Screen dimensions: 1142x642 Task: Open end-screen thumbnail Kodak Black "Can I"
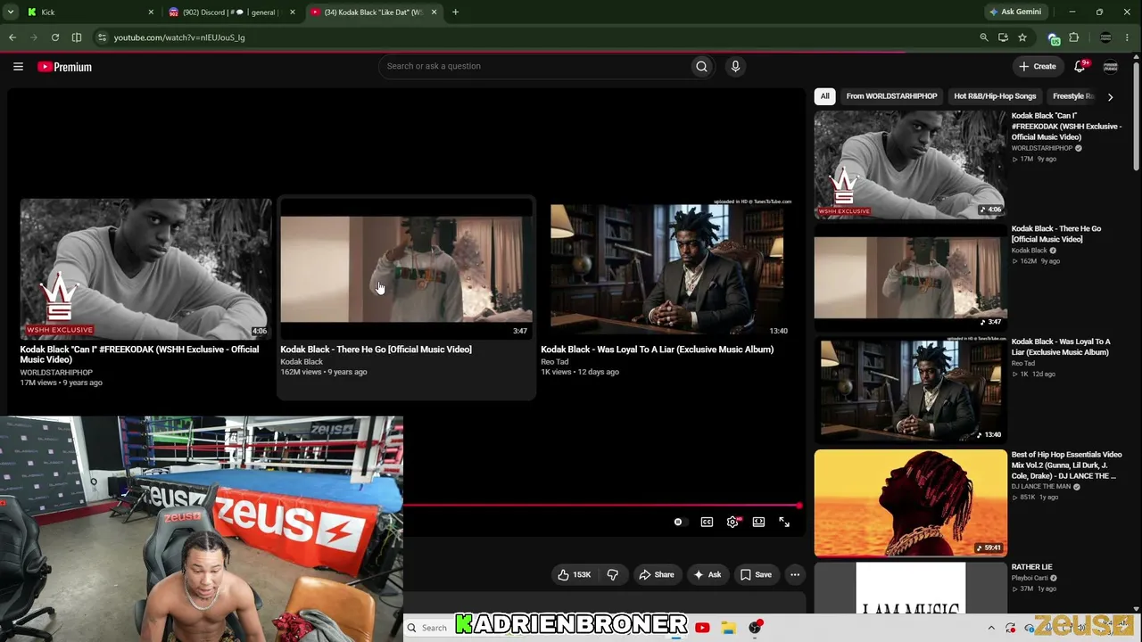point(146,268)
